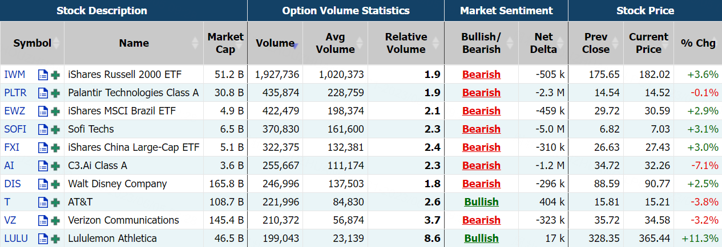Screen dimensions: 722x247
Task: Add EWZ with green plus icon
Action: [x=55, y=111]
